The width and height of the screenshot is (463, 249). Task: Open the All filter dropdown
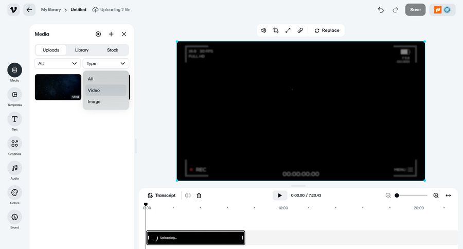click(x=58, y=63)
